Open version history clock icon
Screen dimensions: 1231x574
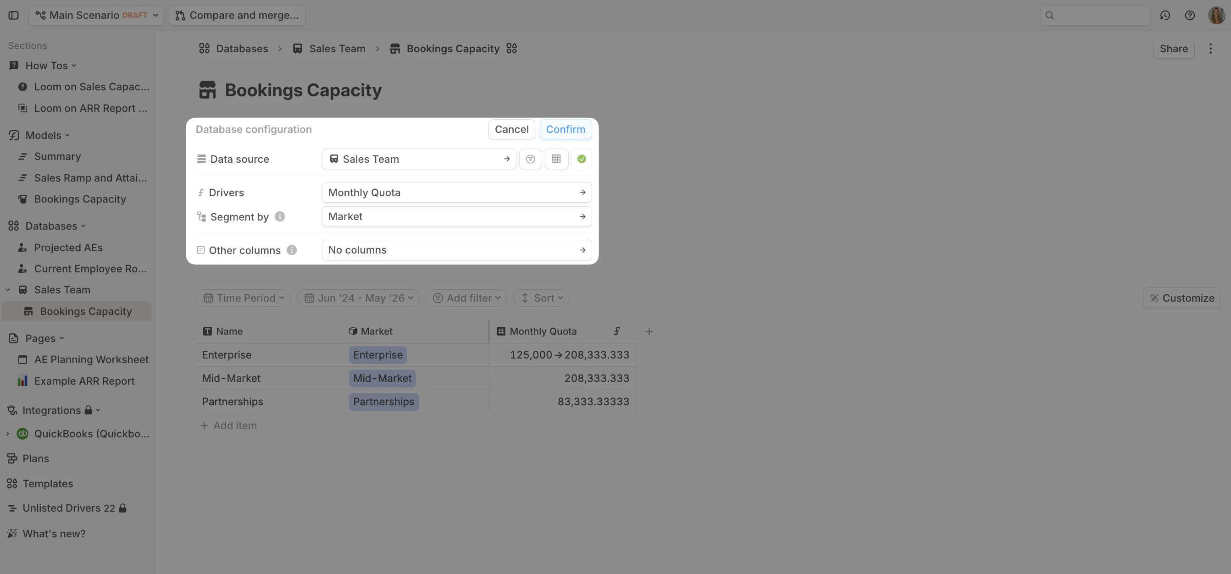click(1164, 15)
